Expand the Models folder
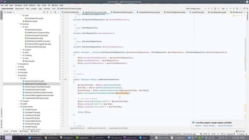 point(16,70)
